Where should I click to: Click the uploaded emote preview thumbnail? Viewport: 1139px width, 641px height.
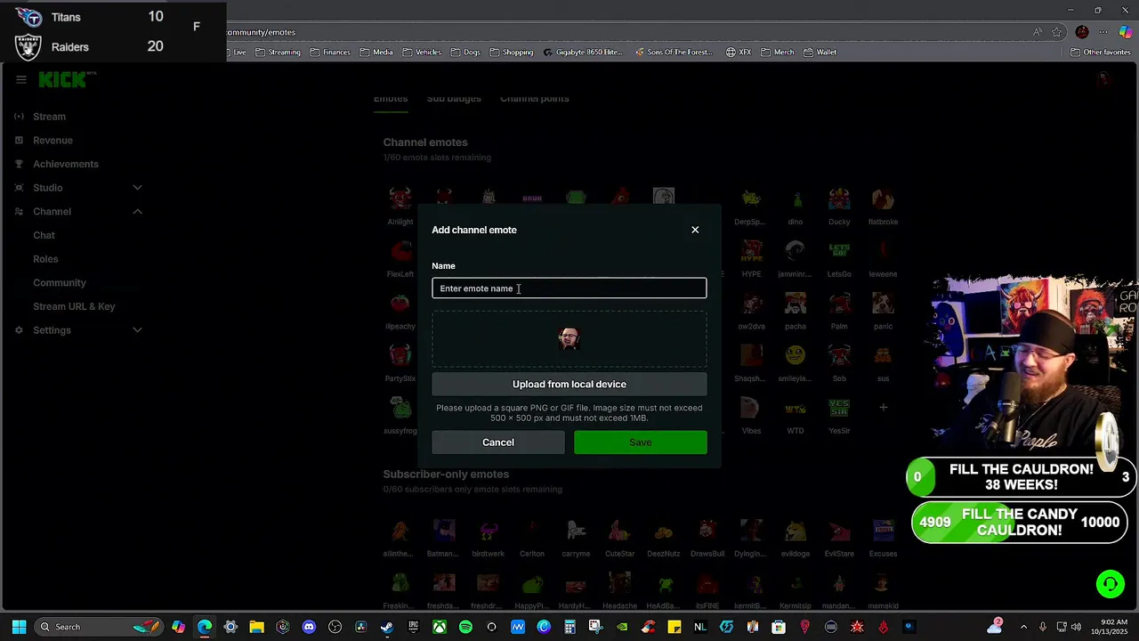pos(569,338)
